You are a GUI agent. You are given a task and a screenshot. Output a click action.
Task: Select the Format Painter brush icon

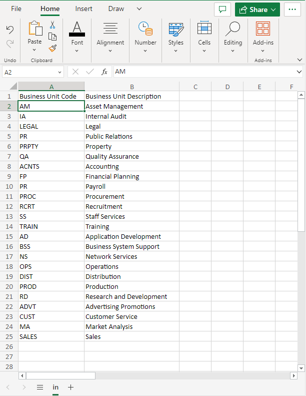(x=52, y=48)
